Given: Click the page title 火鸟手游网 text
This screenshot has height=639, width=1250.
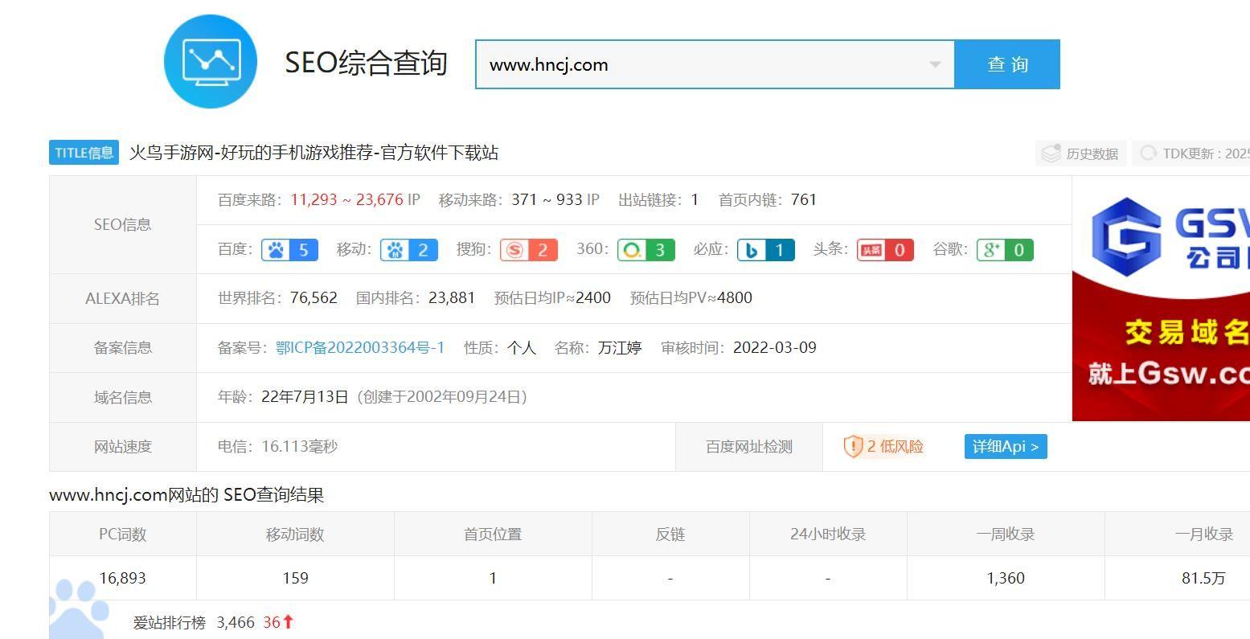Looking at the screenshot, I should 314,153.
